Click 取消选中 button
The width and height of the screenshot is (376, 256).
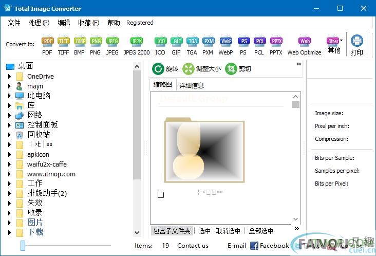point(228,231)
